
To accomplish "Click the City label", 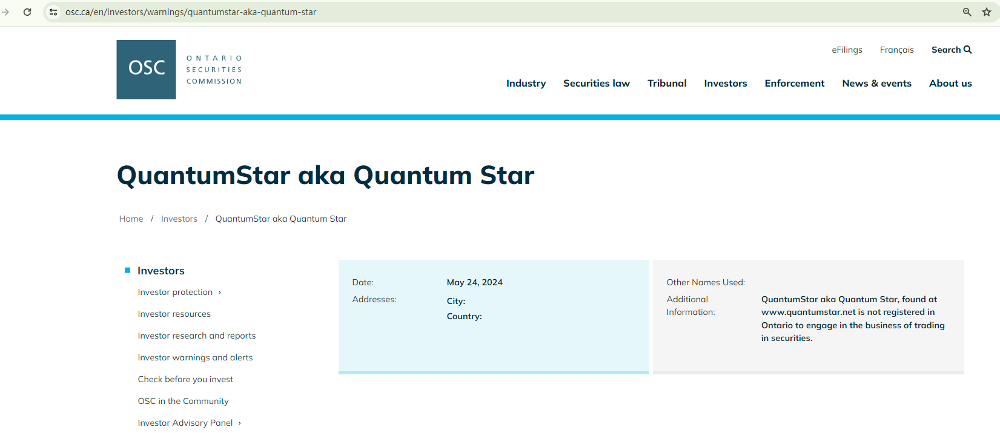I will point(456,301).
